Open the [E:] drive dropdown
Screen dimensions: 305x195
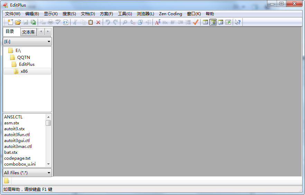[x=27, y=42]
